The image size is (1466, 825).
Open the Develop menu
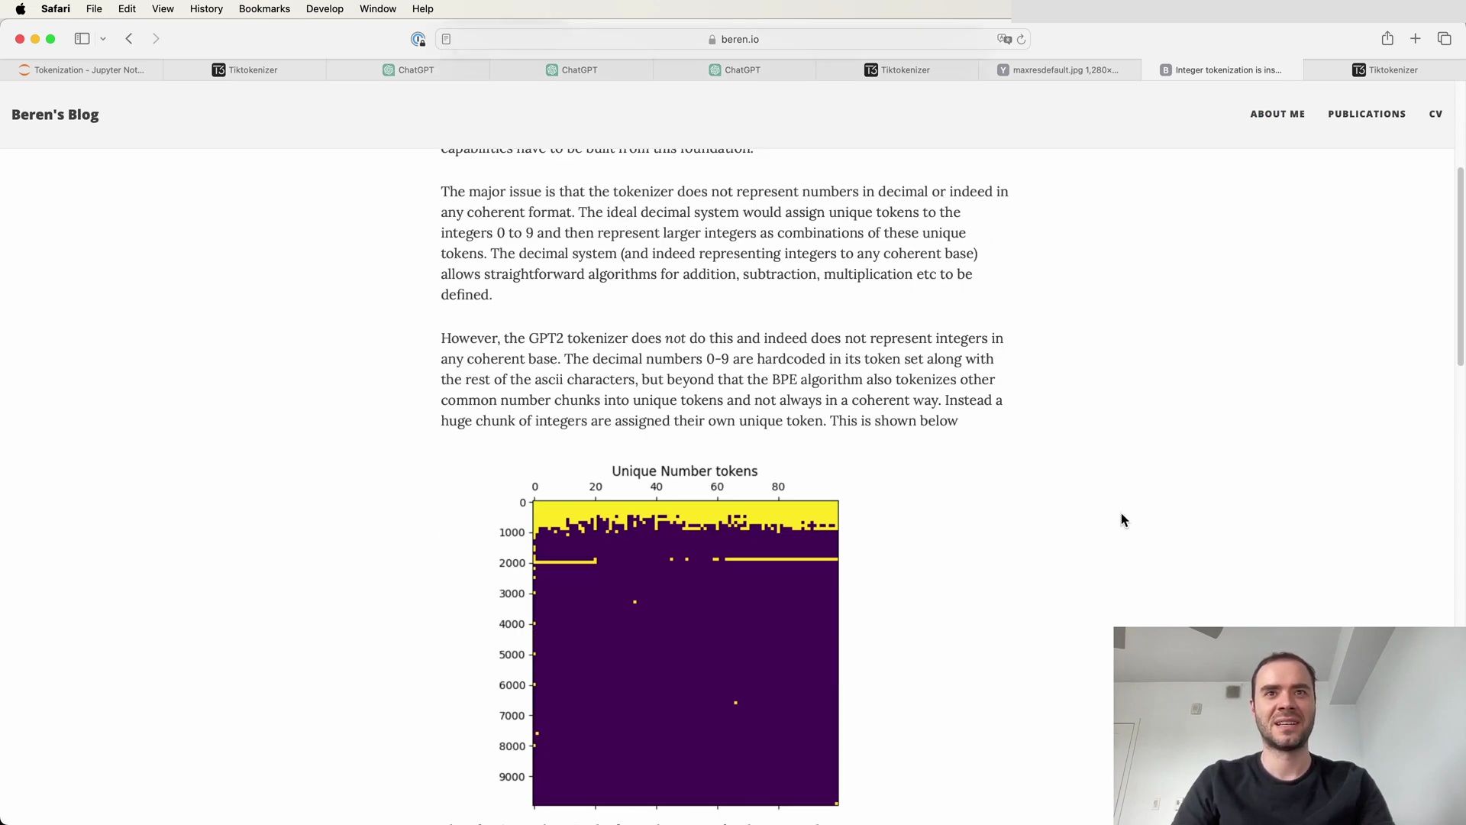point(325,9)
